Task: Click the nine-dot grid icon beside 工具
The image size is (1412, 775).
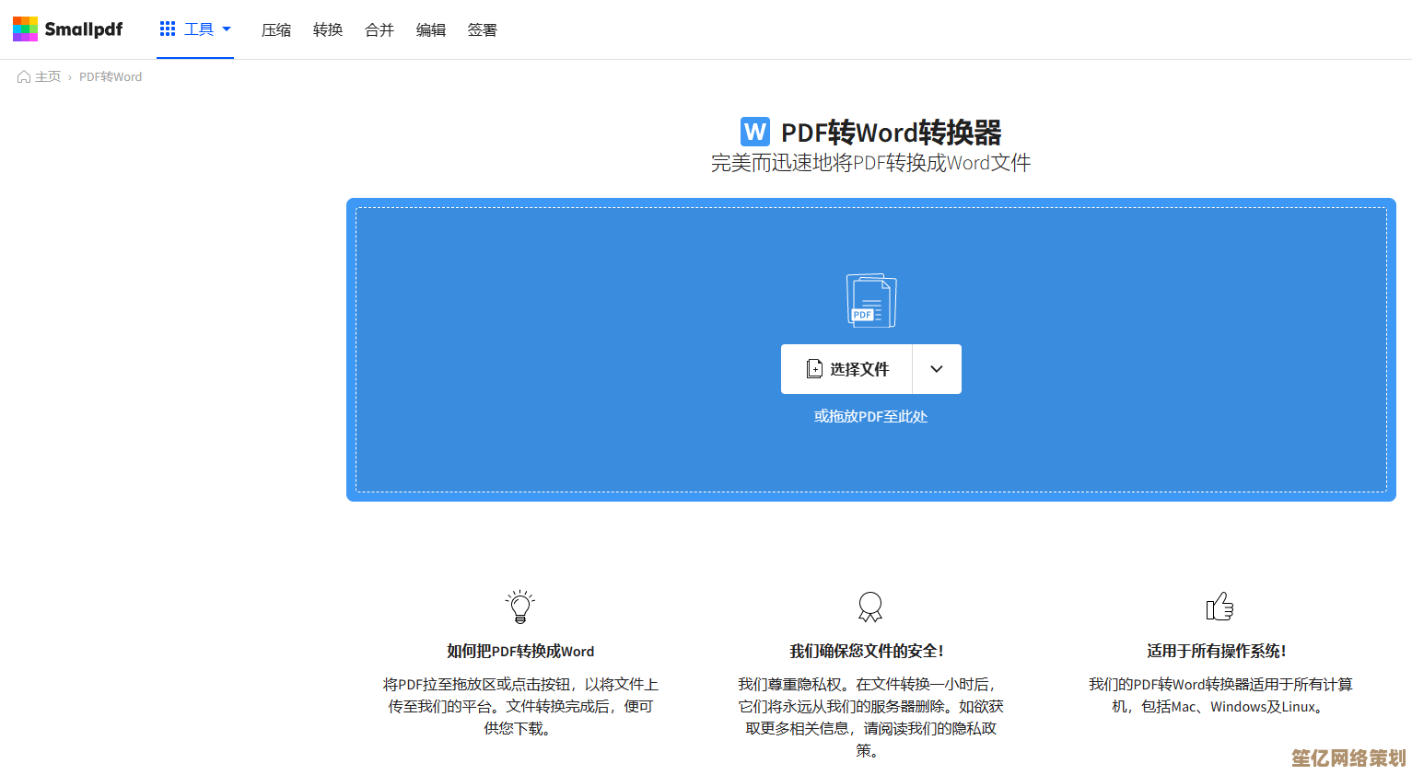Action: [x=168, y=29]
